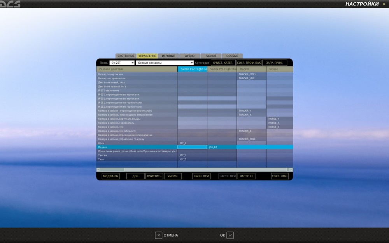Export bindings with СОХР. HTML
Screen dimensions: 389x243
tap(280, 176)
